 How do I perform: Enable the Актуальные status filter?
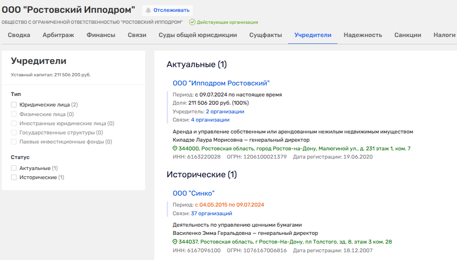[14, 168]
